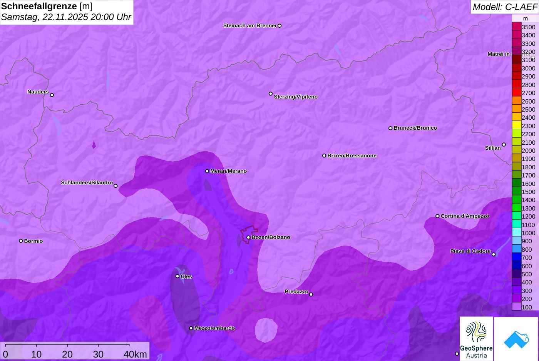Select the 1000 m cyan legend swatch
The height and width of the screenshot is (361, 539).
[x=516, y=232]
